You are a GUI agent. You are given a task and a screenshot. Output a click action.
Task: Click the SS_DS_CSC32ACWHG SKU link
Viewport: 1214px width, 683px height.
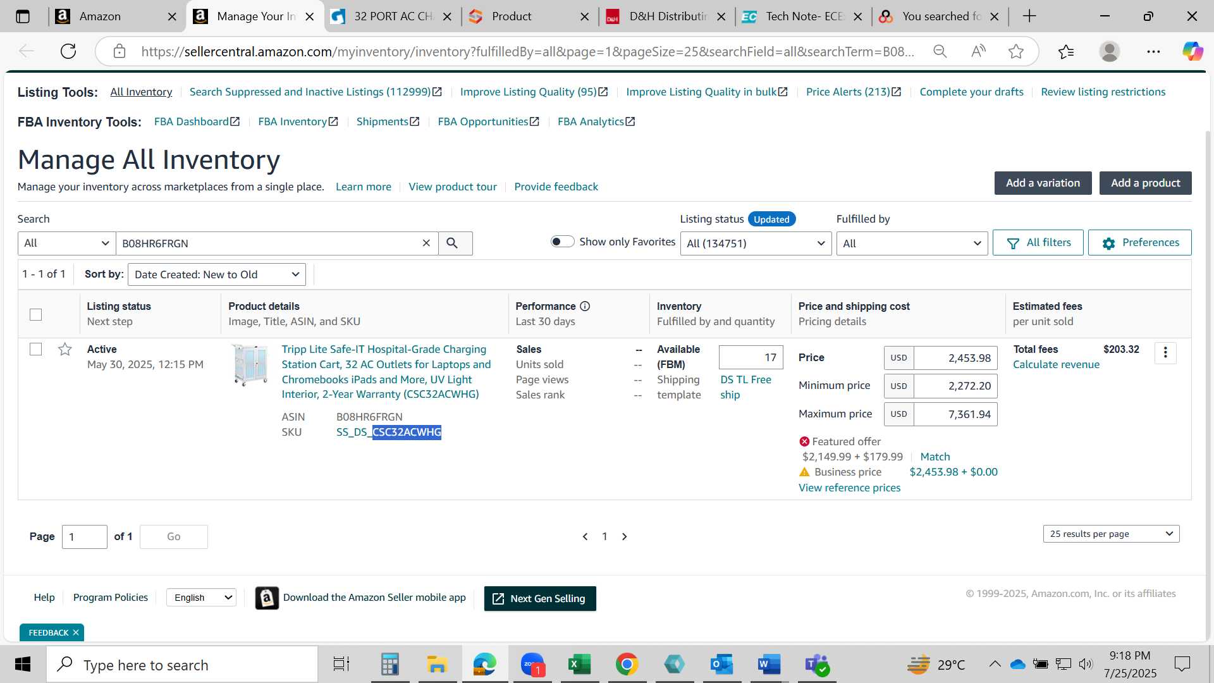click(389, 432)
